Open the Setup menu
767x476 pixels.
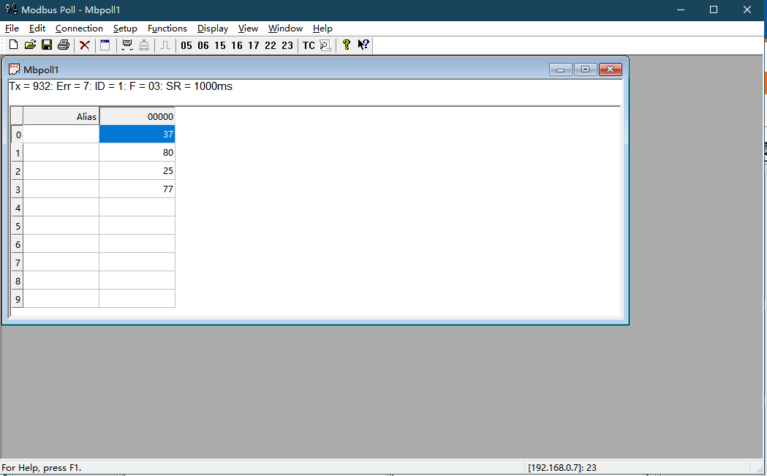click(x=125, y=29)
